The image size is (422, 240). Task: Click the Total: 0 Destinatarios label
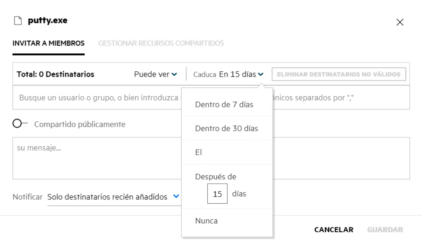(56, 74)
